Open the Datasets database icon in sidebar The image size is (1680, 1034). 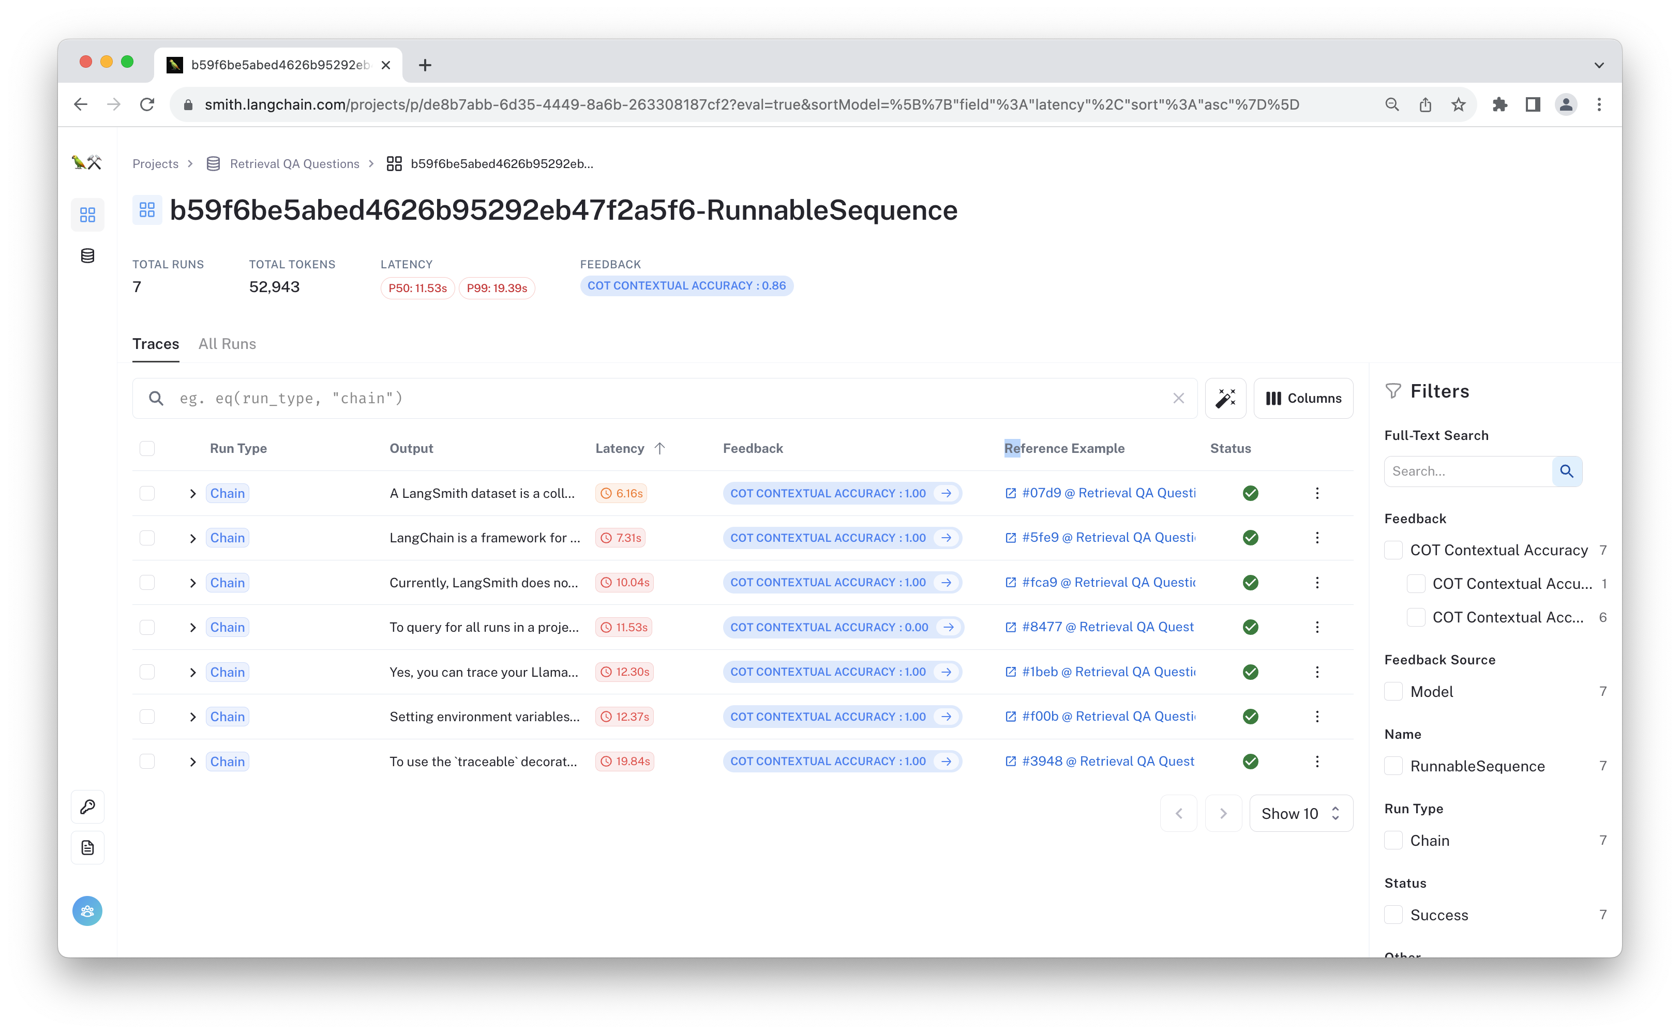click(x=87, y=256)
